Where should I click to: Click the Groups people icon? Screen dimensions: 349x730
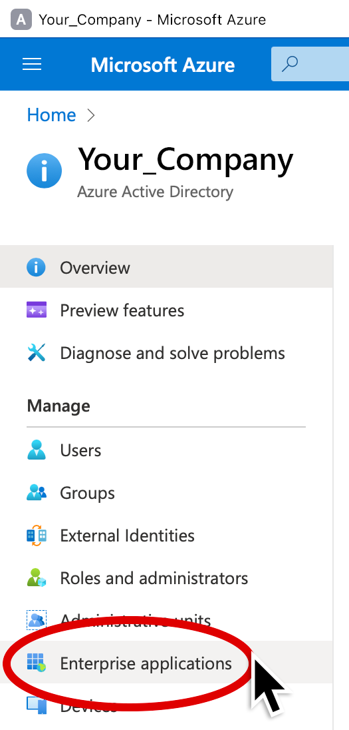click(37, 493)
